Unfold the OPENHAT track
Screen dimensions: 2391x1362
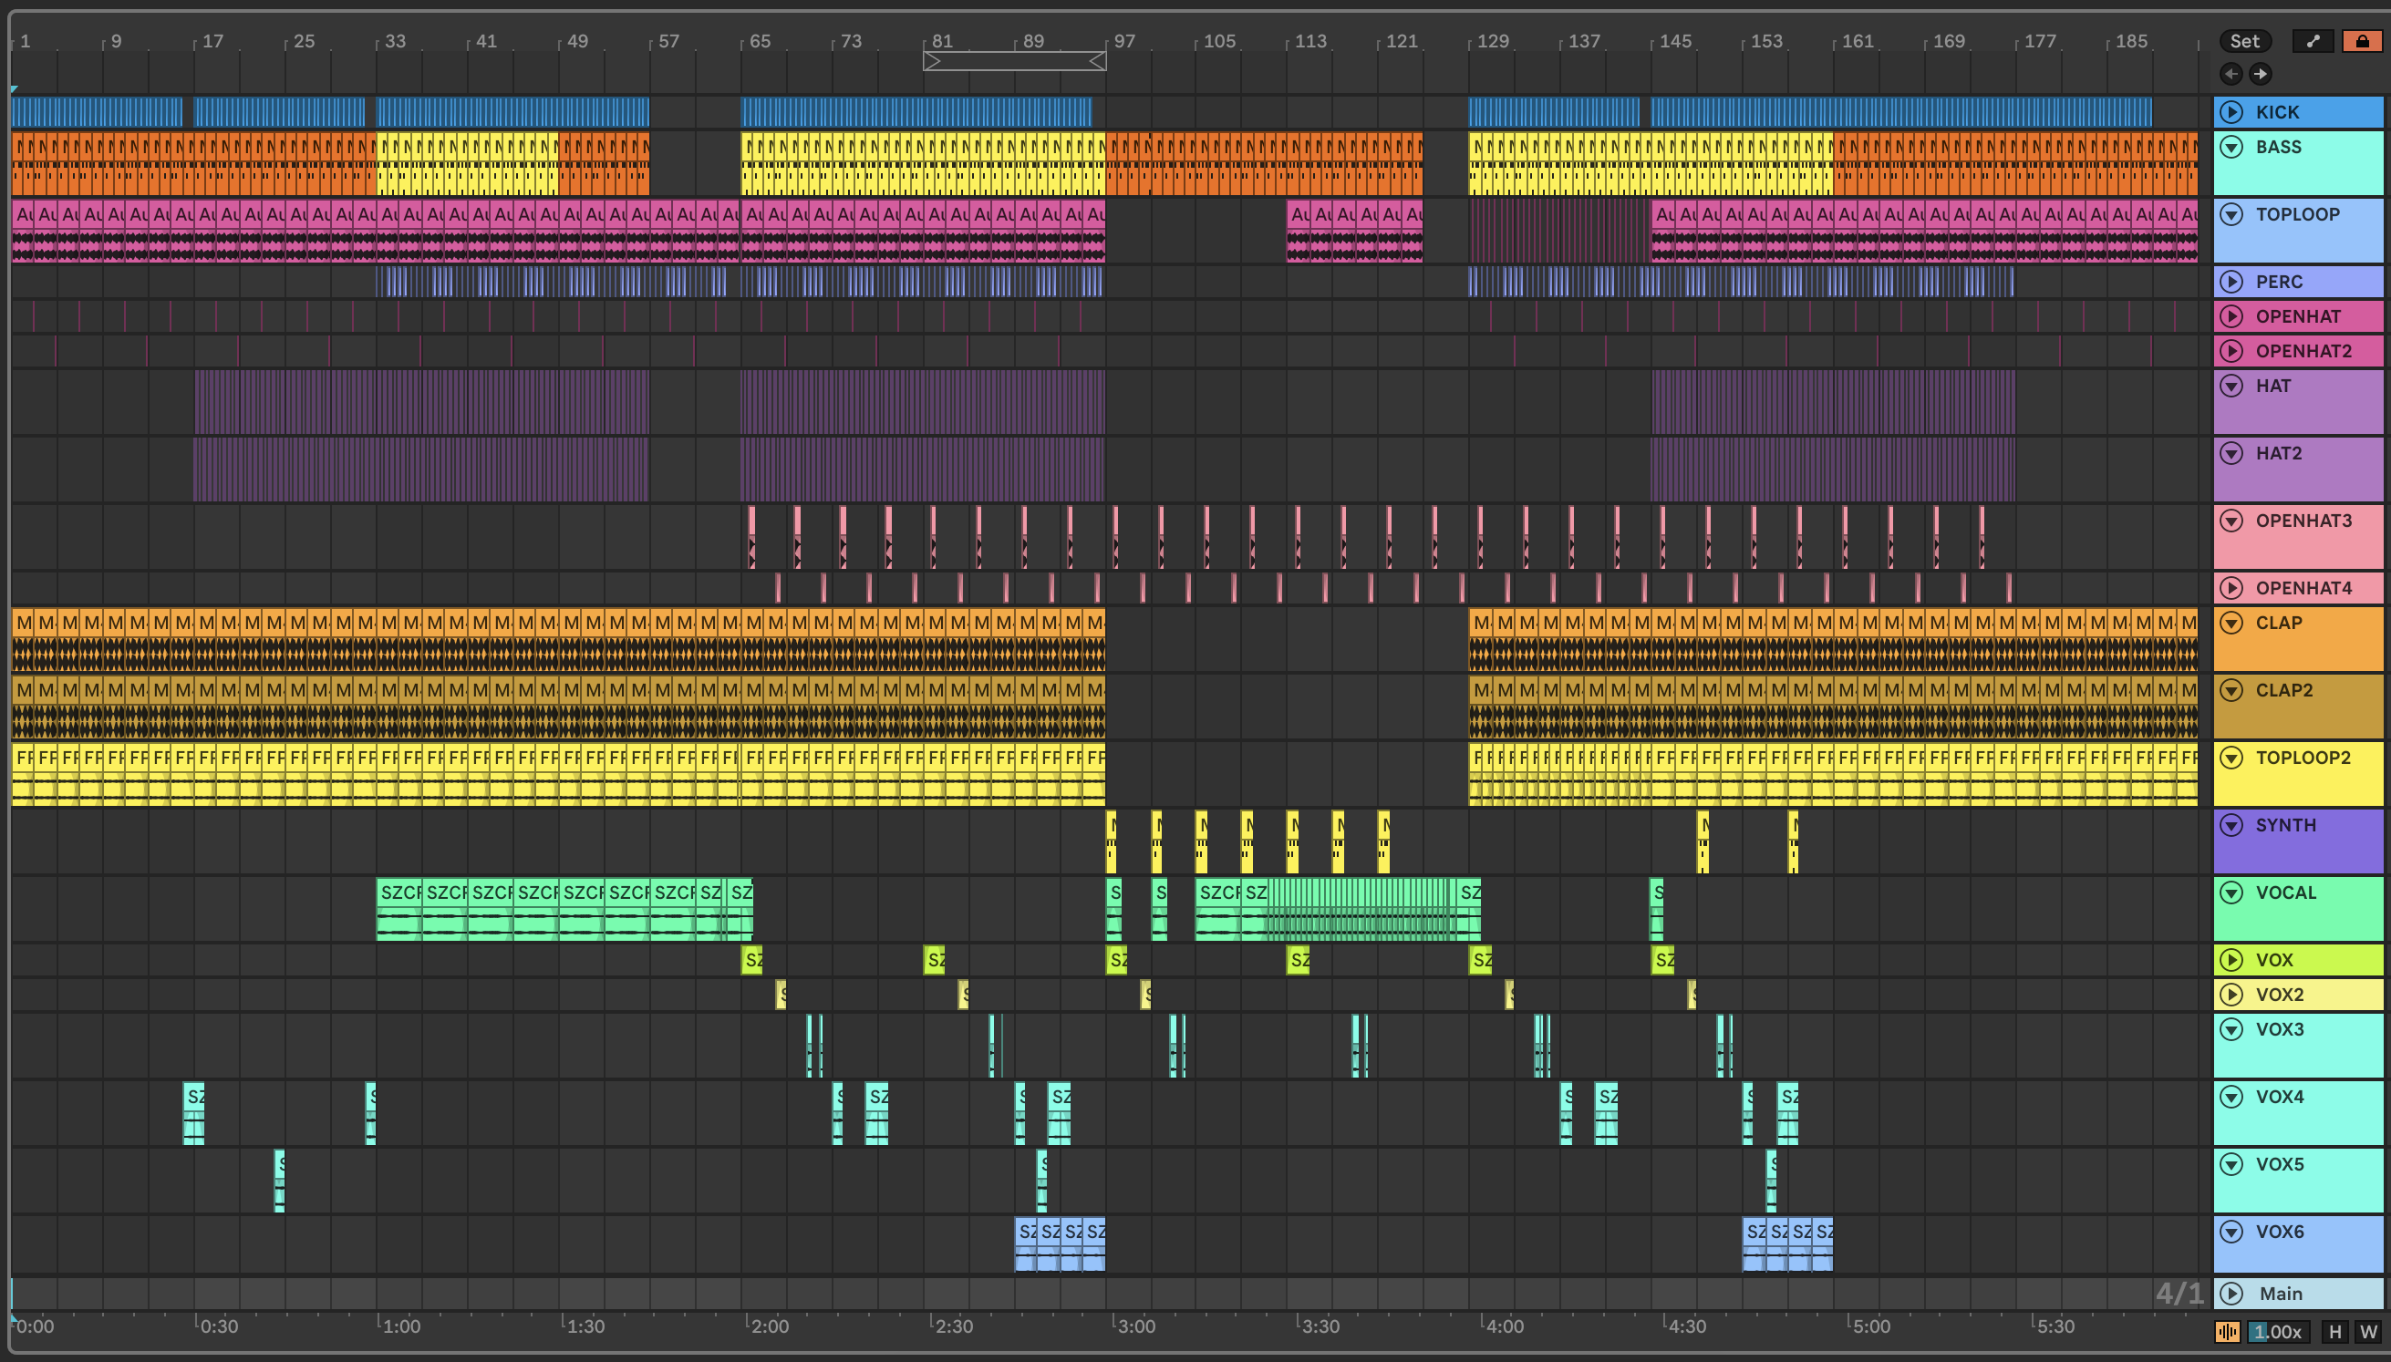(x=2231, y=316)
